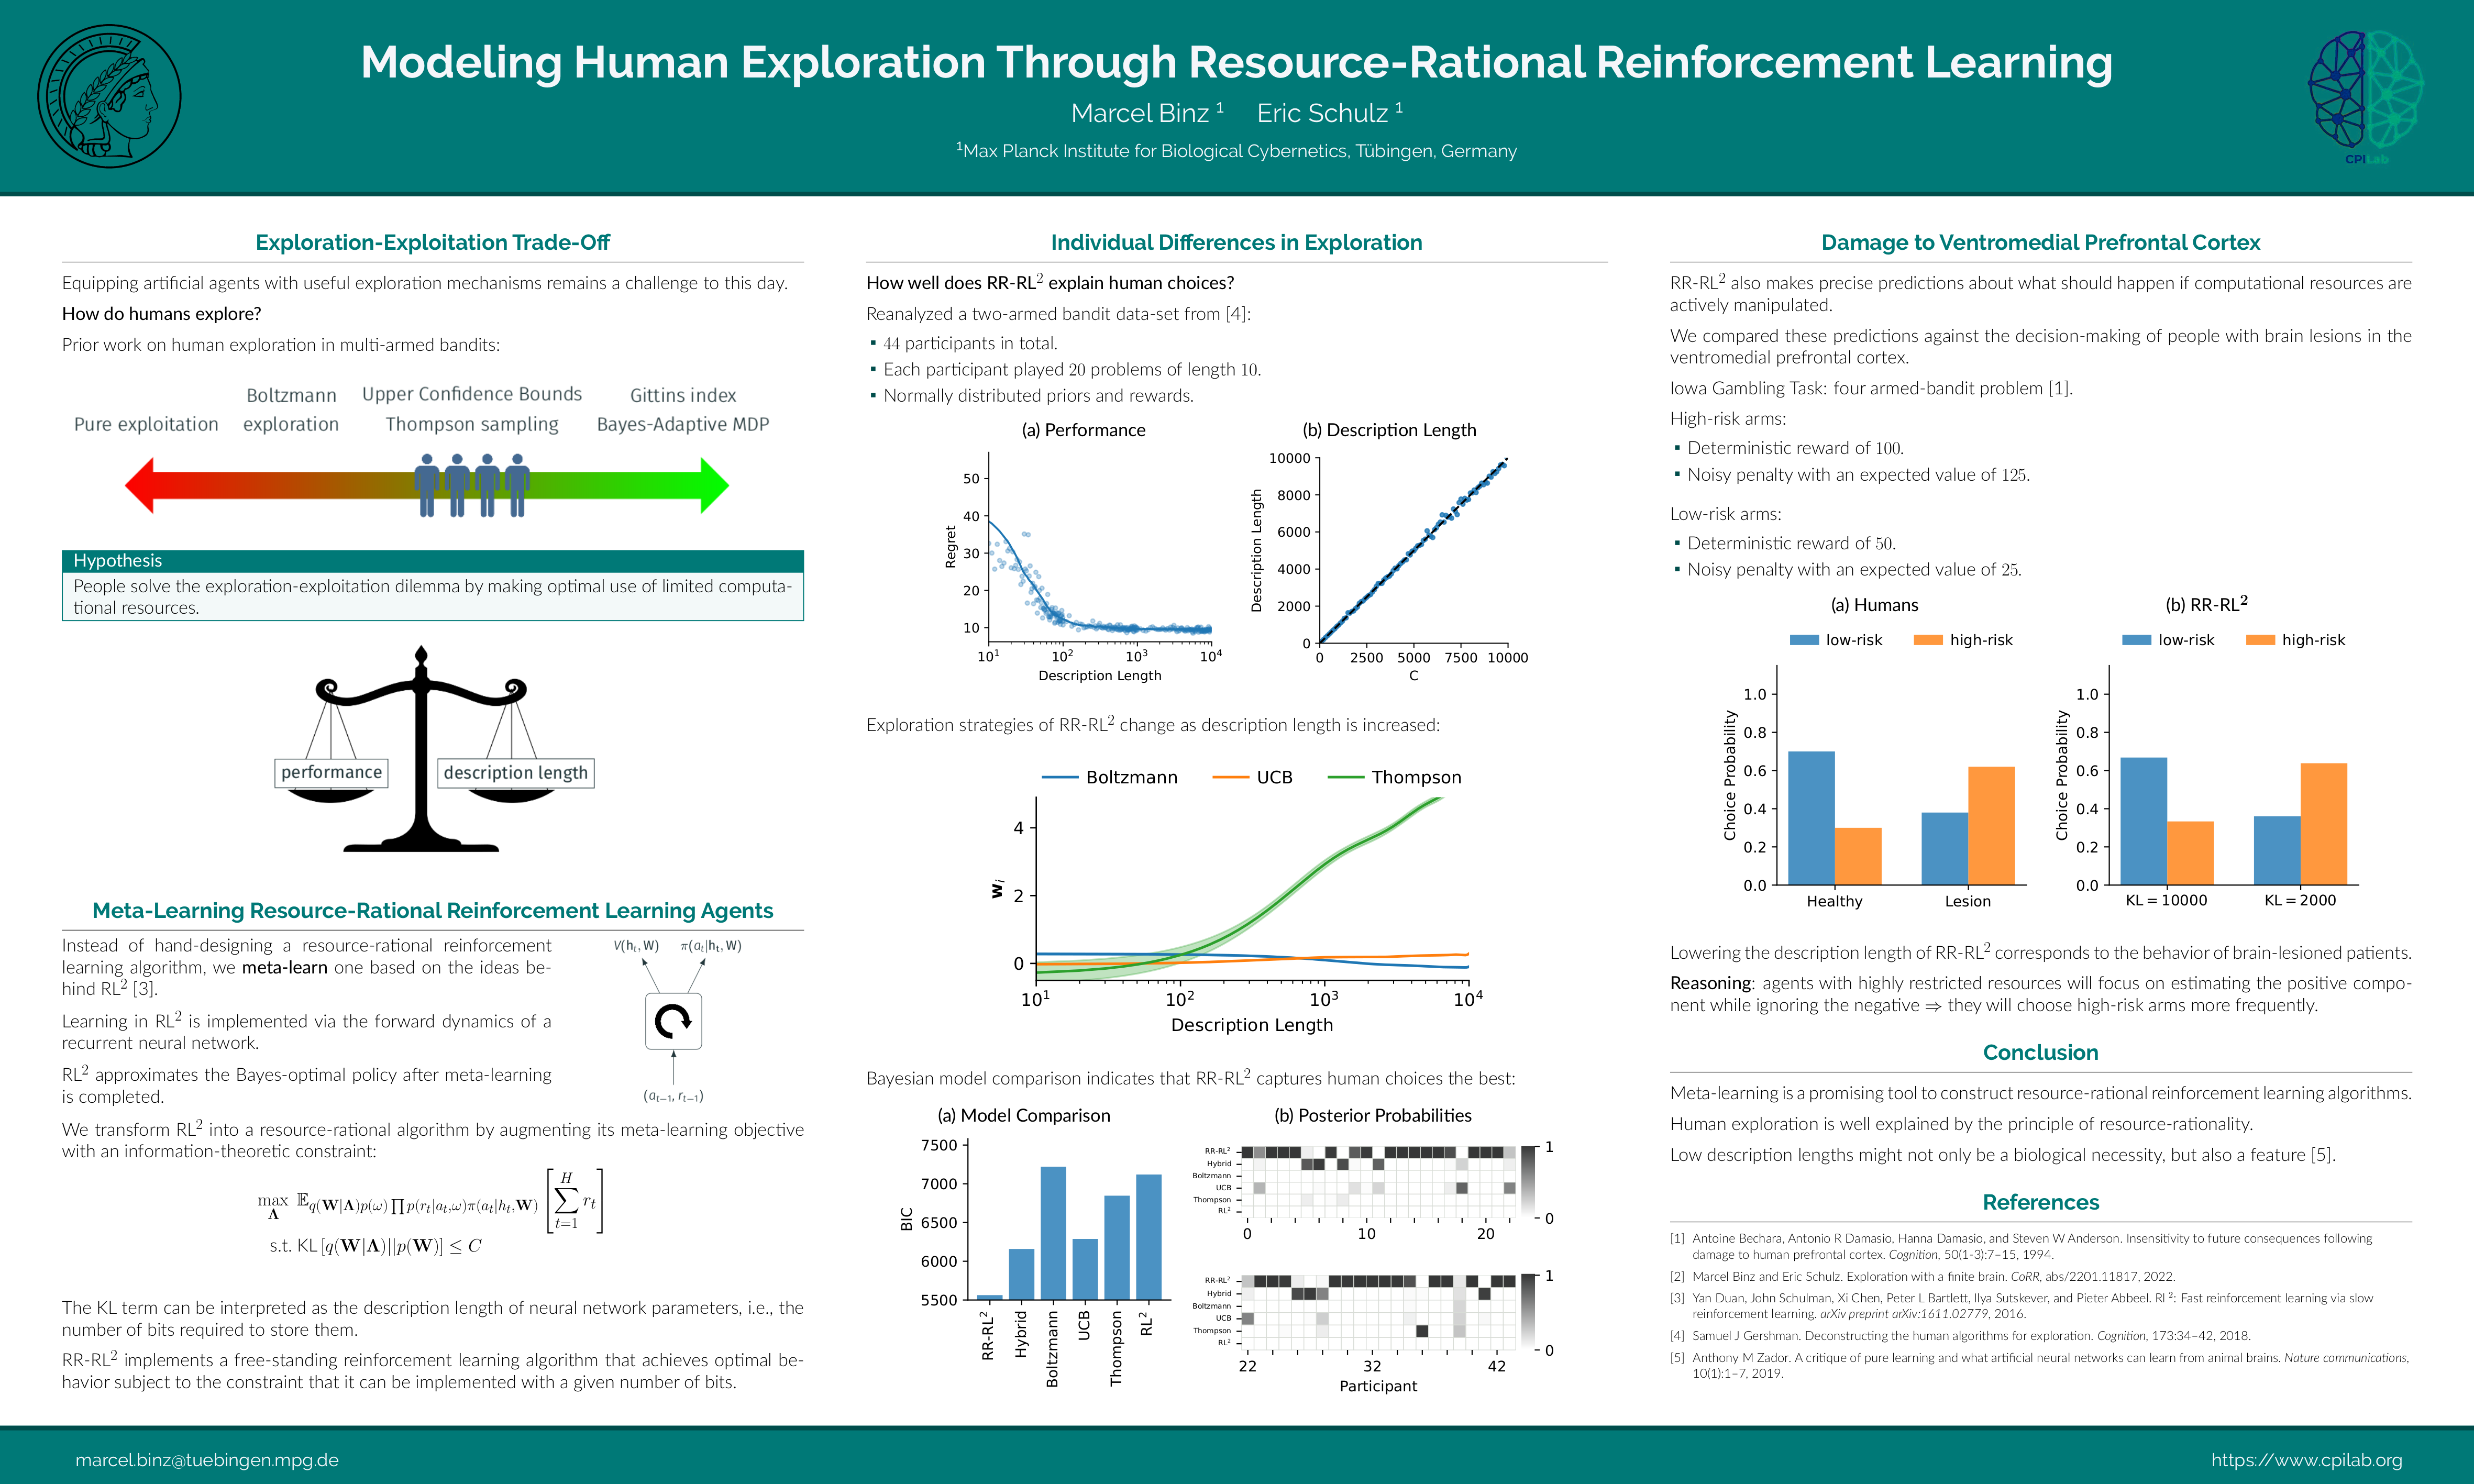
Task: Click the Lesion high-risk orange bar
Action: click(1991, 825)
